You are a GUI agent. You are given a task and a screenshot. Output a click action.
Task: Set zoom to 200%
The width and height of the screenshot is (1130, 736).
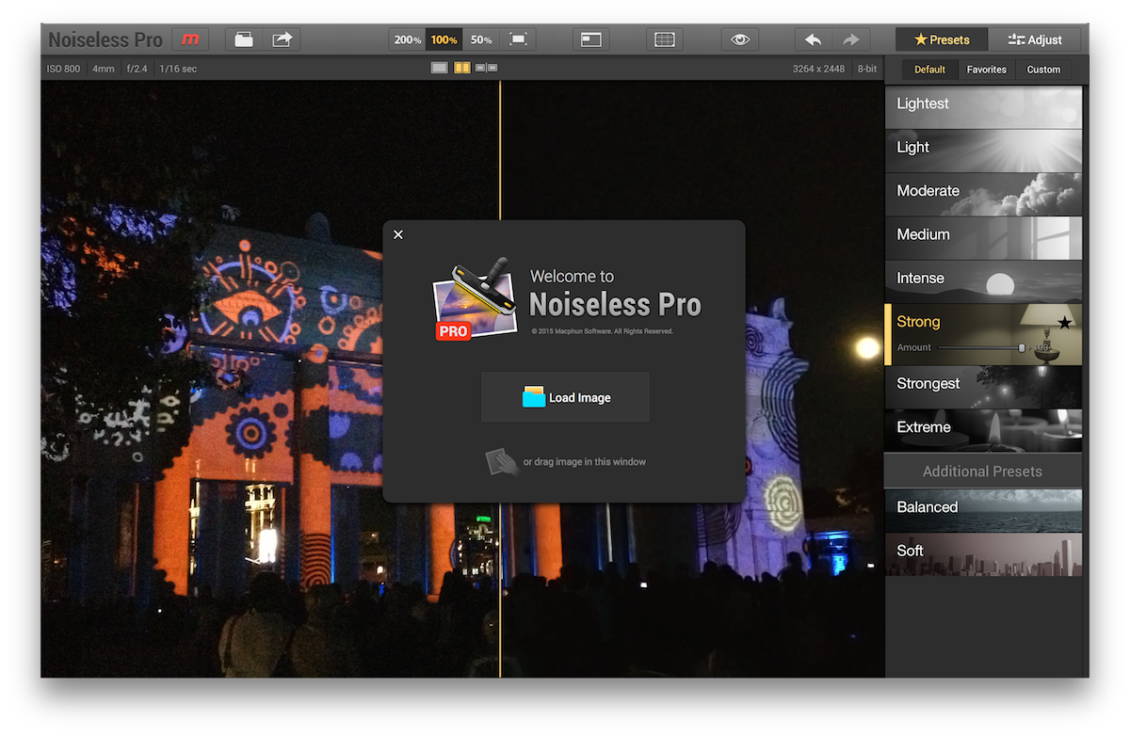pyautogui.click(x=408, y=40)
